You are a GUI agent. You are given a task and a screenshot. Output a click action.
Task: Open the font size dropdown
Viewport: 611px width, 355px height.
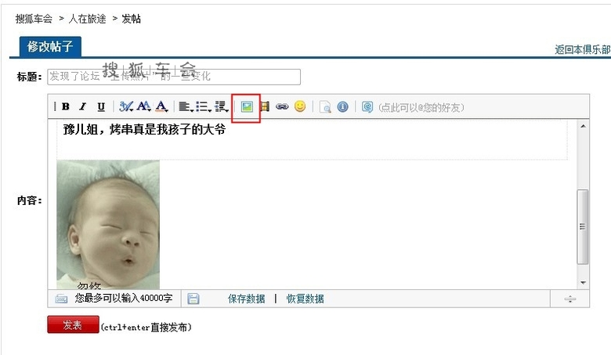(144, 106)
